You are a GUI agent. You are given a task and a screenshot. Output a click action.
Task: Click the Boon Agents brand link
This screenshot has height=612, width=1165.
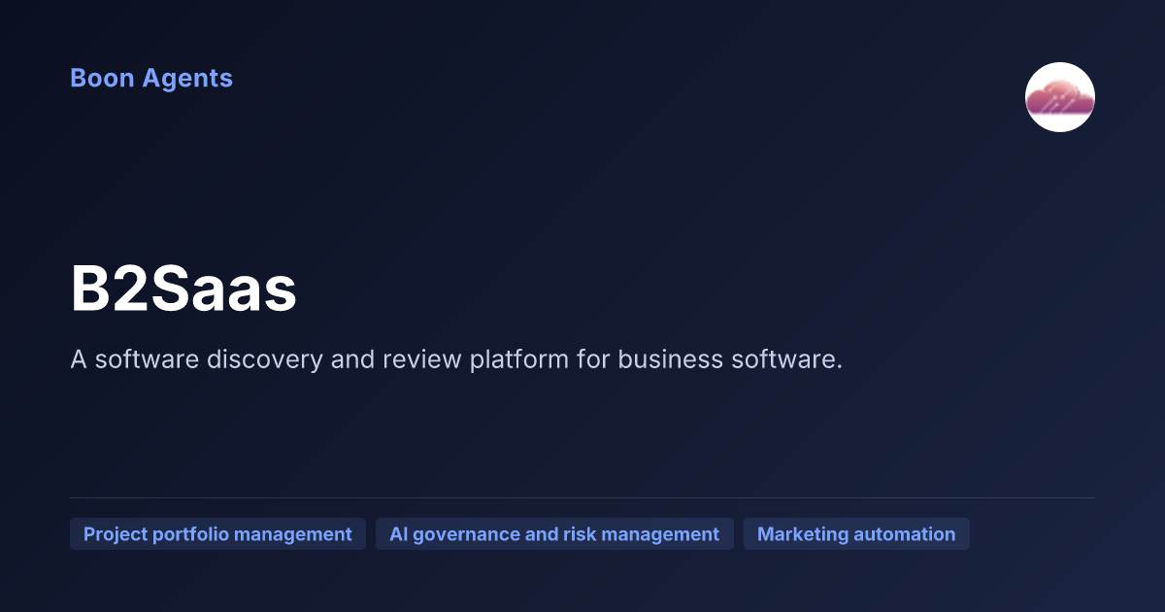[151, 78]
